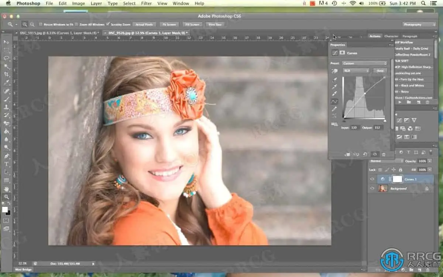This screenshot has width=443, height=277.
Task: Uncheck the Scrubby Zoom option
Action: 108,24
